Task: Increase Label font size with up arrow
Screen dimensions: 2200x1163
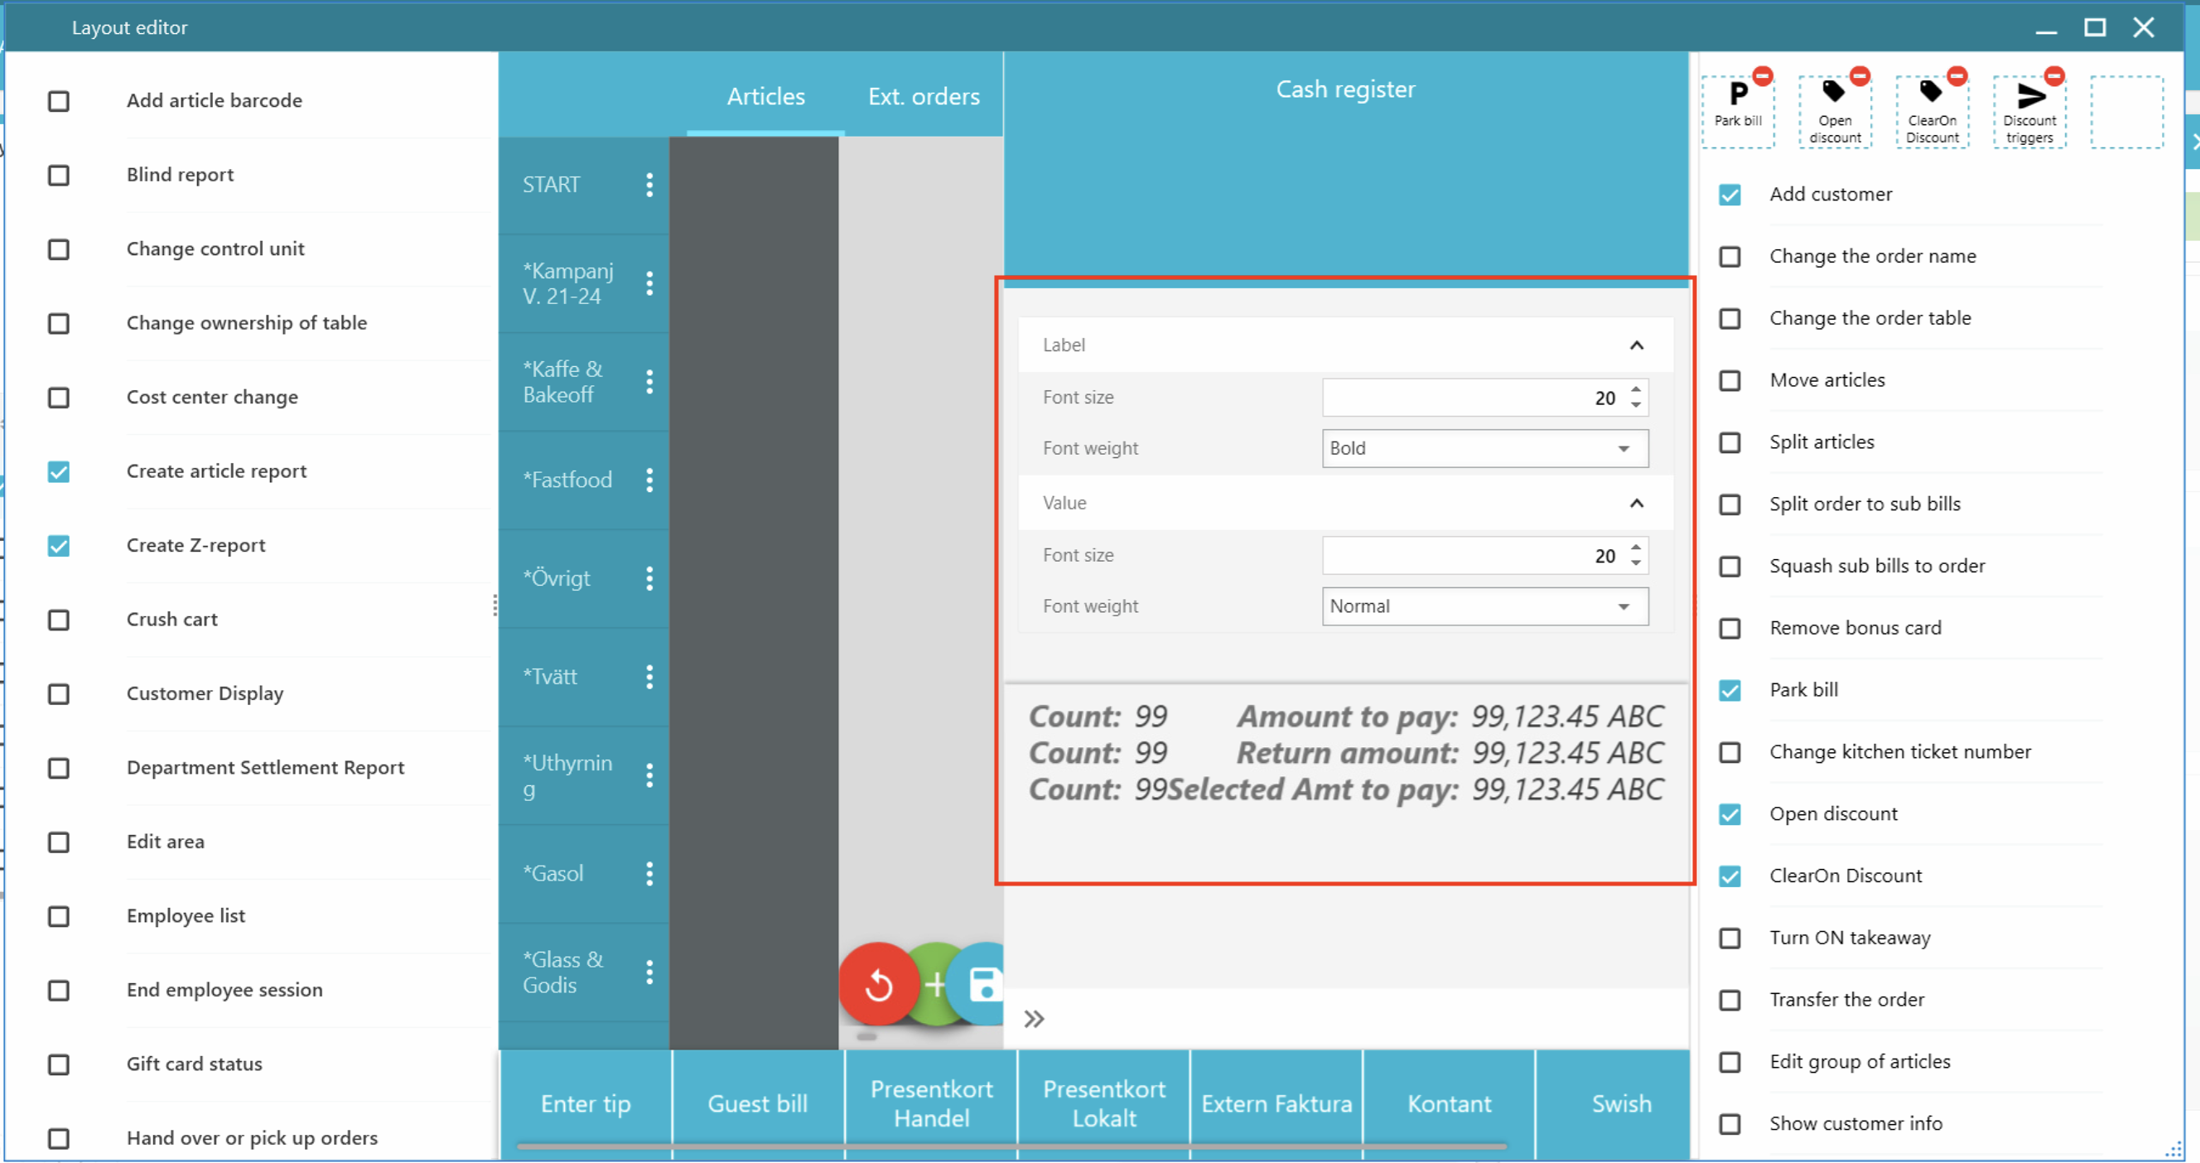Action: [1635, 389]
